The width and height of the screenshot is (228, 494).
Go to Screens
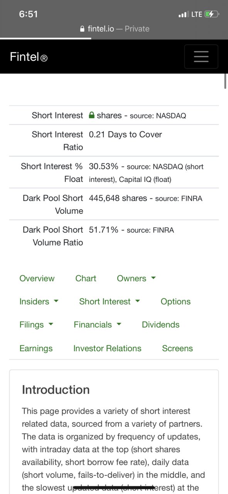click(x=177, y=348)
